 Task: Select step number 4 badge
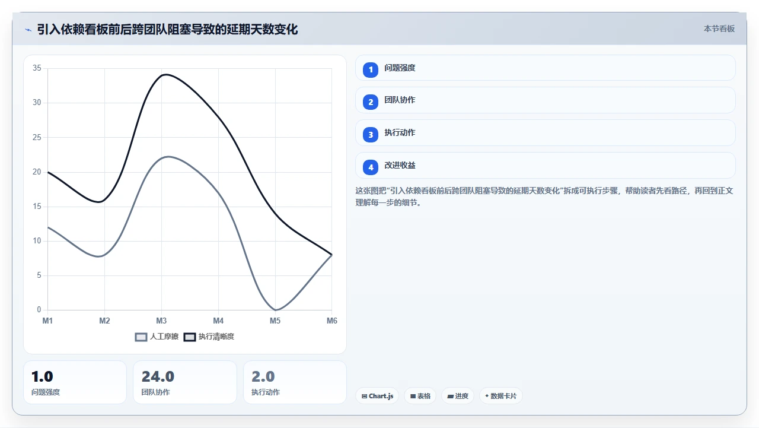click(371, 167)
